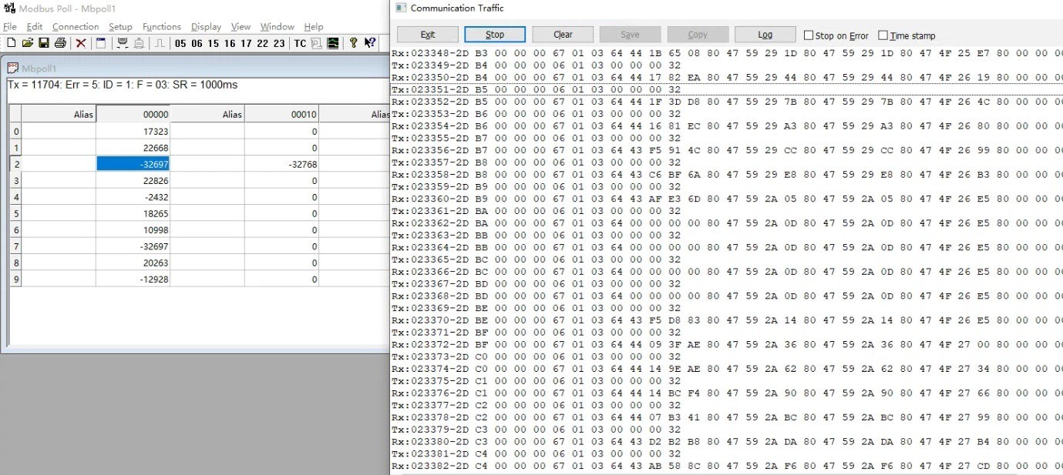Viewport: 1063px width, 475px height.
Task: Open the Help menu
Action: [x=314, y=26]
